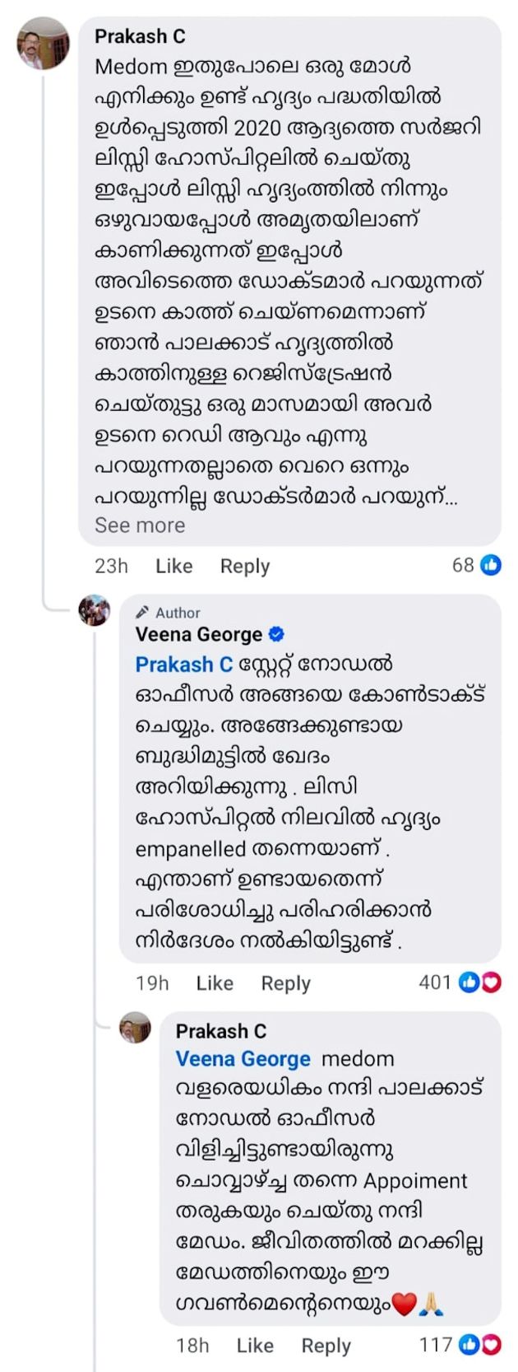This screenshot has width=518, height=1372.
Task: Open reactions list by clicking count 68
Action: [x=465, y=566]
